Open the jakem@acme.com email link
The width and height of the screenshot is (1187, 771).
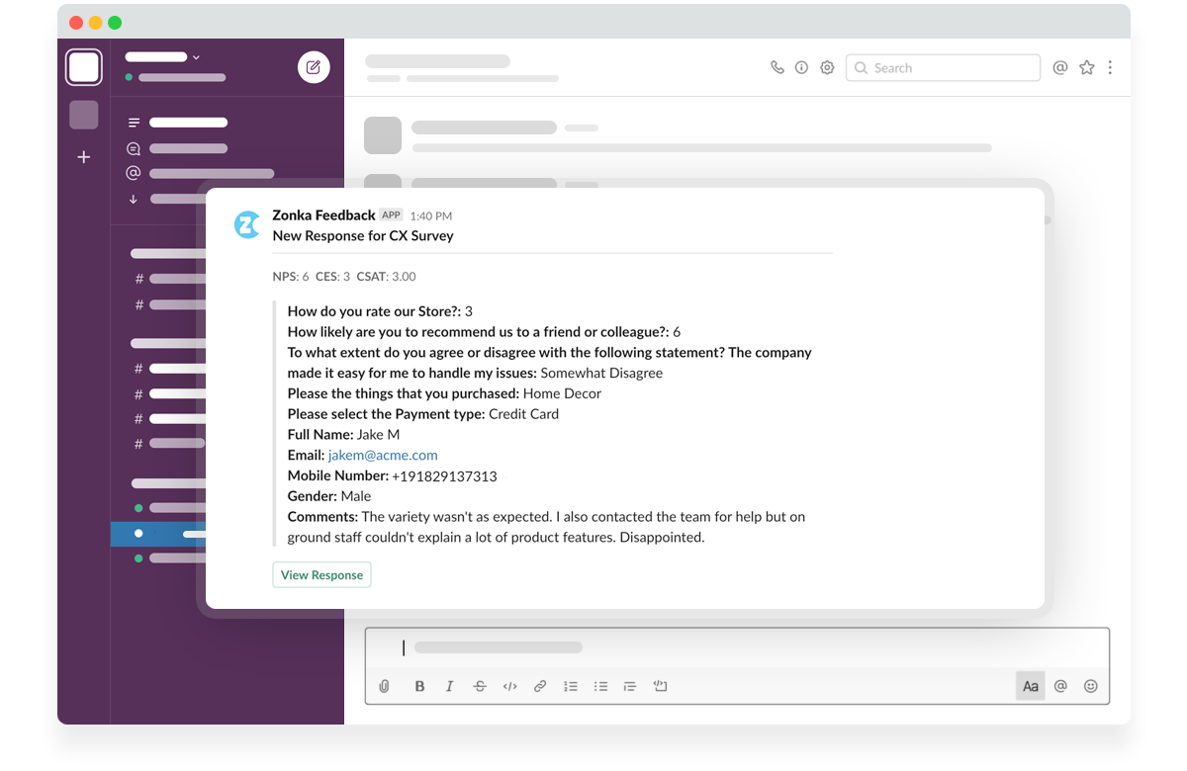coord(382,455)
